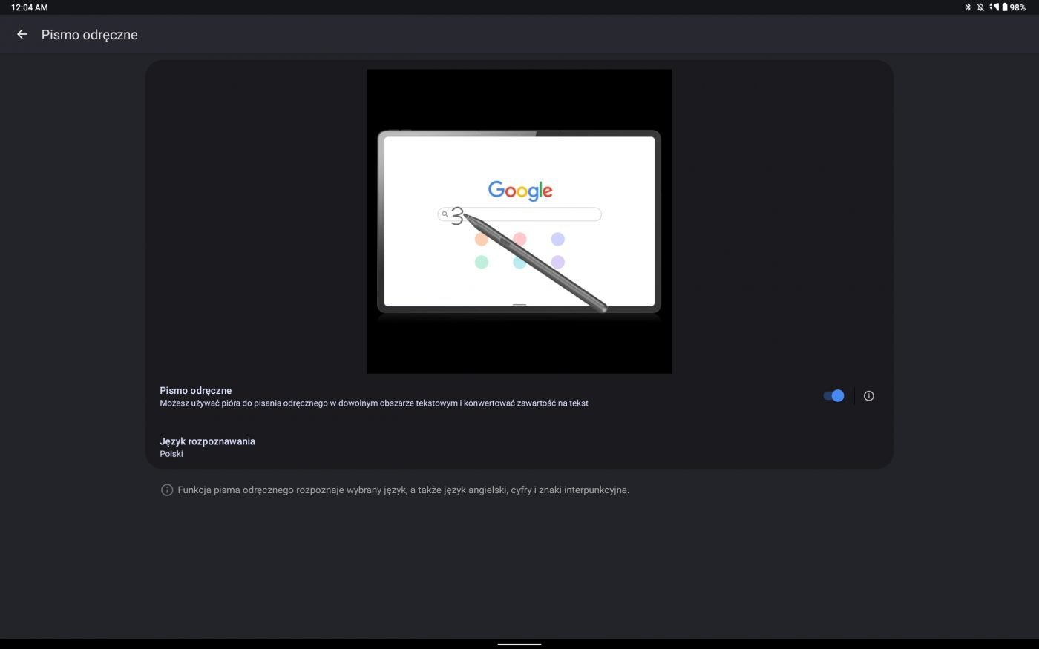Open info icon next to handwriting toggle

(x=869, y=396)
